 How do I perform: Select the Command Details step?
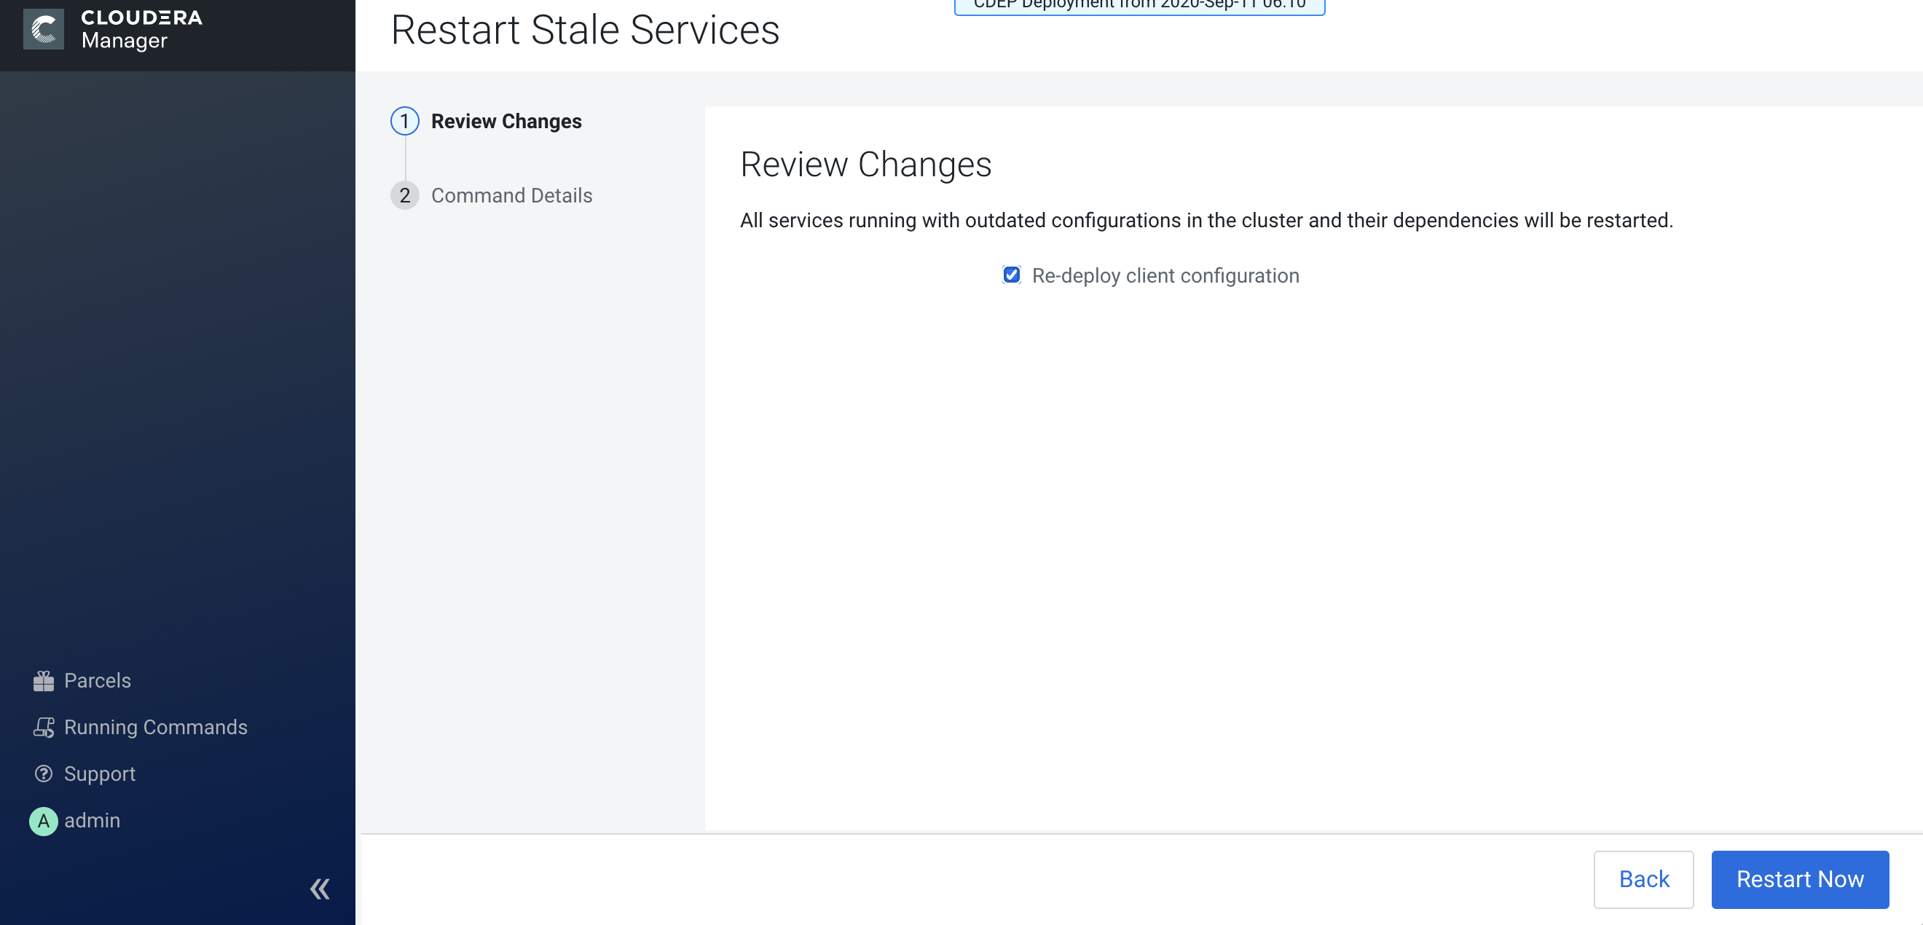click(x=511, y=196)
